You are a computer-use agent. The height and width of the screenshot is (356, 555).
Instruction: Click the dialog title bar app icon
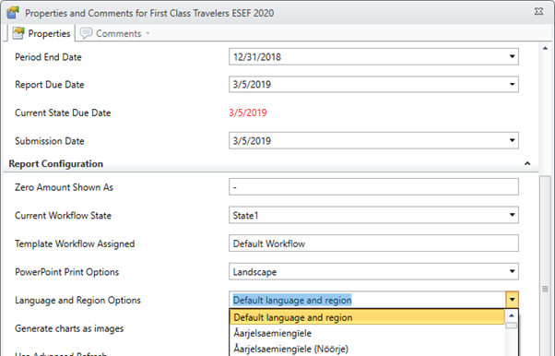(x=13, y=13)
